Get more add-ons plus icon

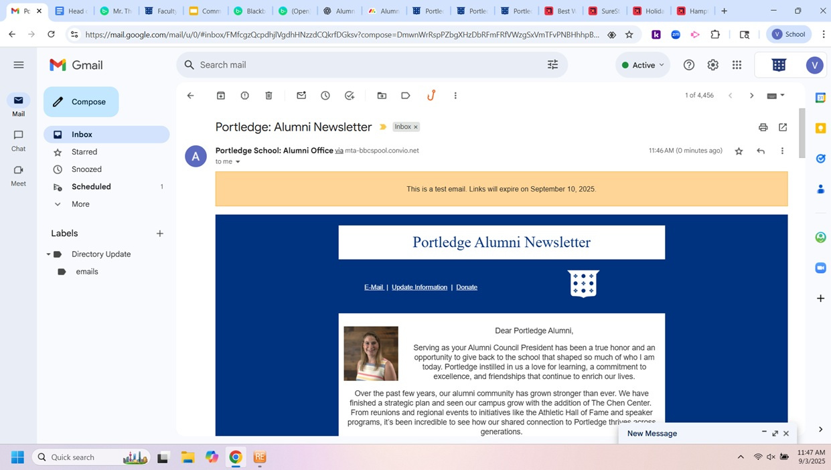coord(820,298)
